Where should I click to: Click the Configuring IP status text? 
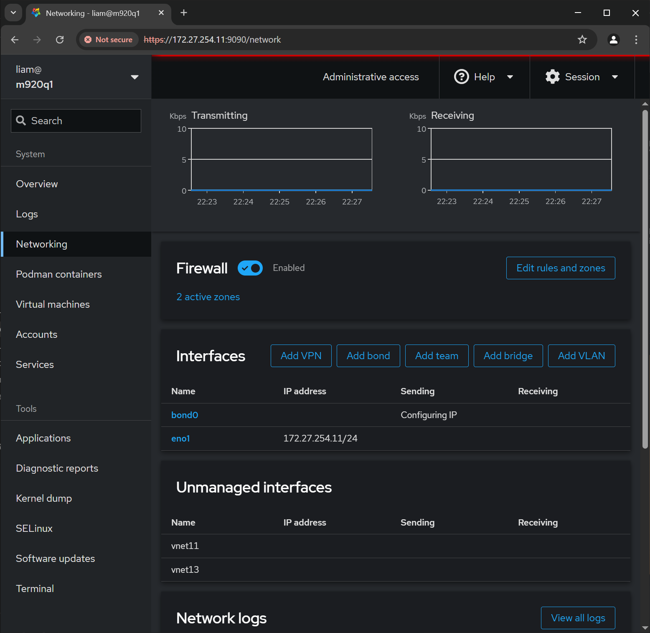pyautogui.click(x=429, y=415)
